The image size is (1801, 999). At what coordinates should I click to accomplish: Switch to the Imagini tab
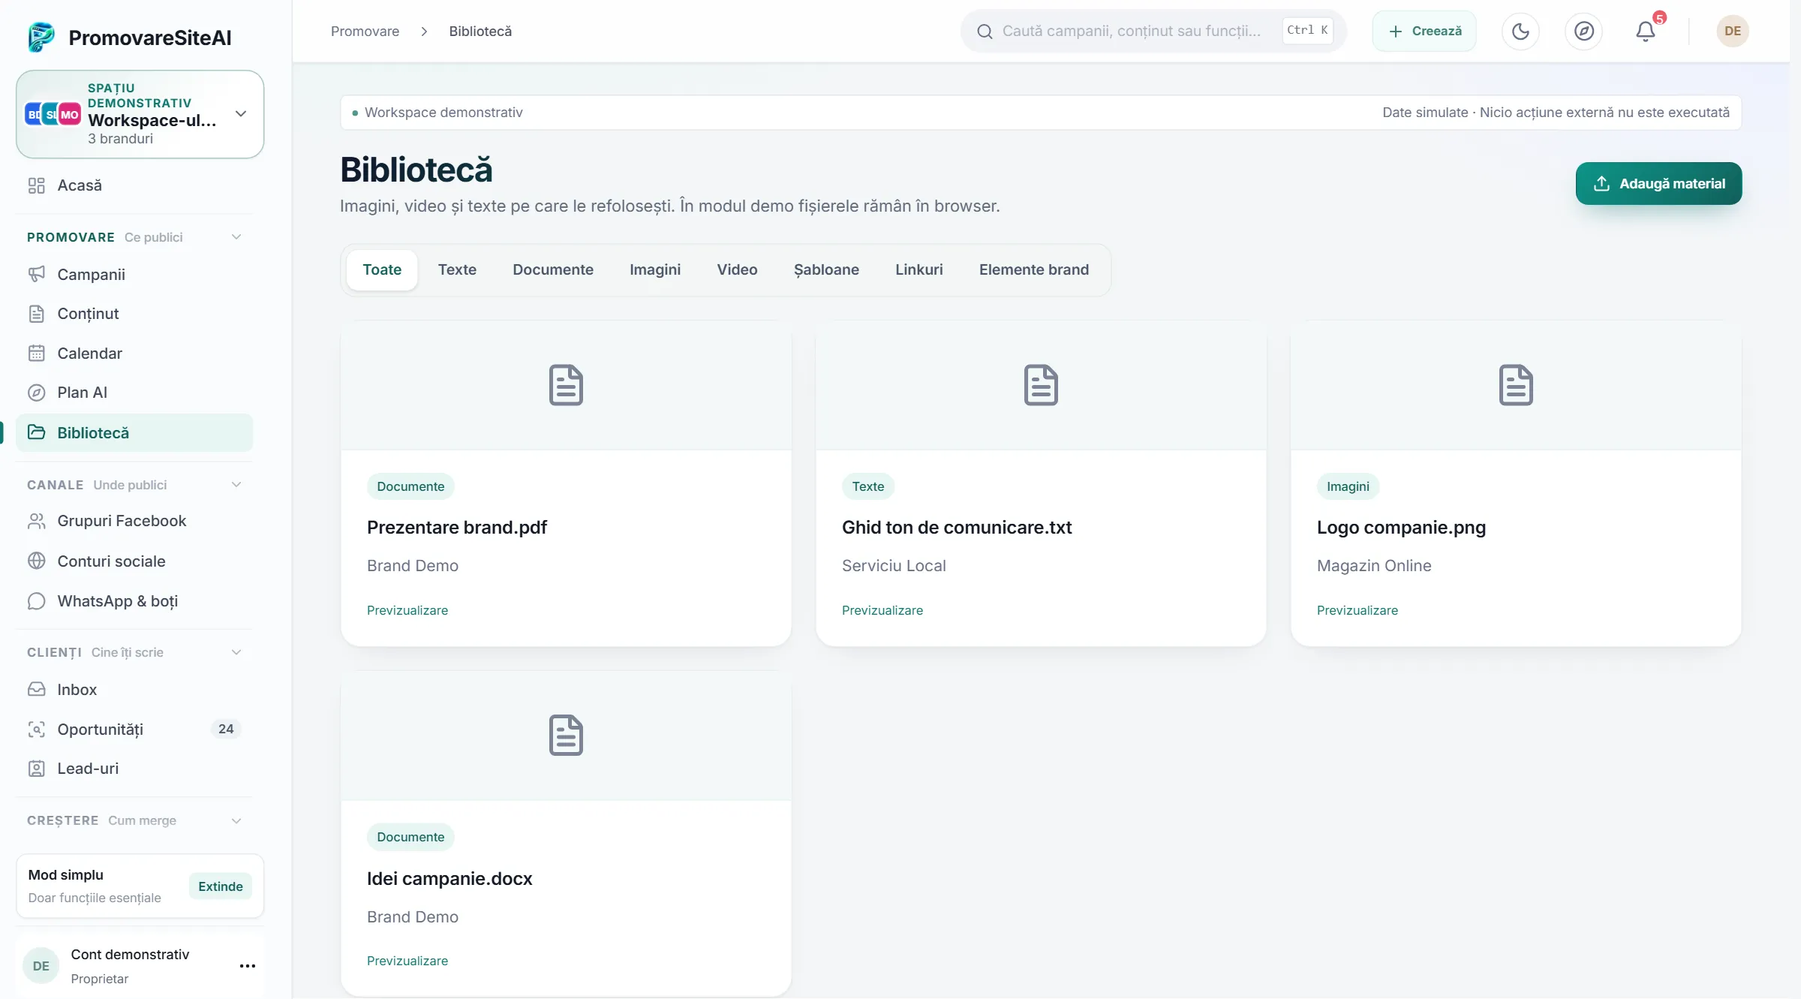click(x=655, y=269)
